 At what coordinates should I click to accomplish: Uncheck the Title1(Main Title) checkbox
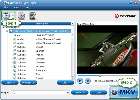tap(11, 31)
